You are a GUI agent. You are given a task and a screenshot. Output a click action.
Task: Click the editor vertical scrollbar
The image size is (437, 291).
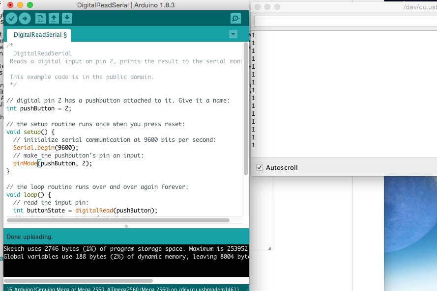tap(245, 109)
